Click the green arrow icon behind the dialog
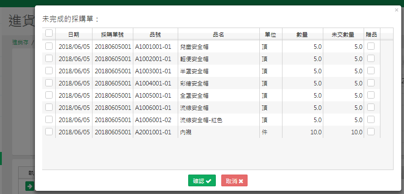The height and width of the screenshot is (194, 404). coord(29,186)
